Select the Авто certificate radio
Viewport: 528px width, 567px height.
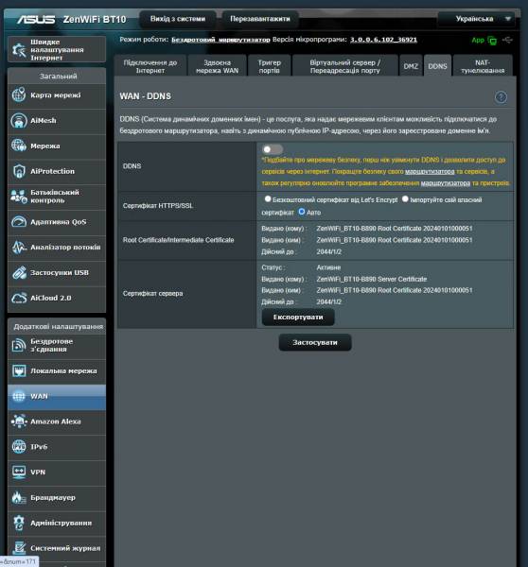click(302, 212)
